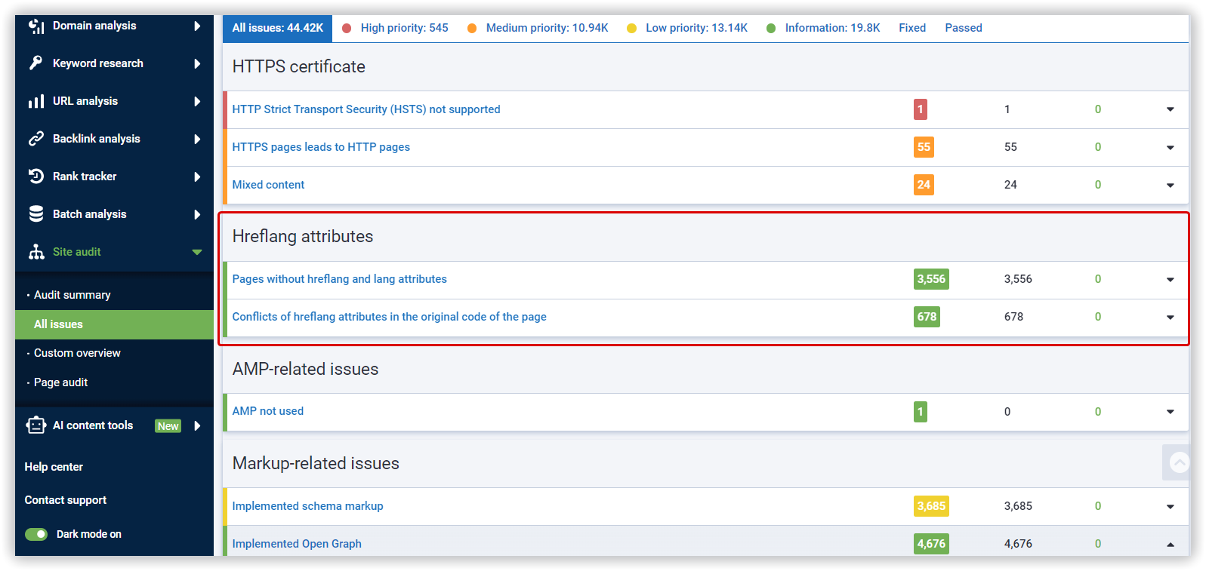Turn off the Dark mode switch
This screenshot has height=571, width=1206.
pyautogui.click(x=36, y=534)
